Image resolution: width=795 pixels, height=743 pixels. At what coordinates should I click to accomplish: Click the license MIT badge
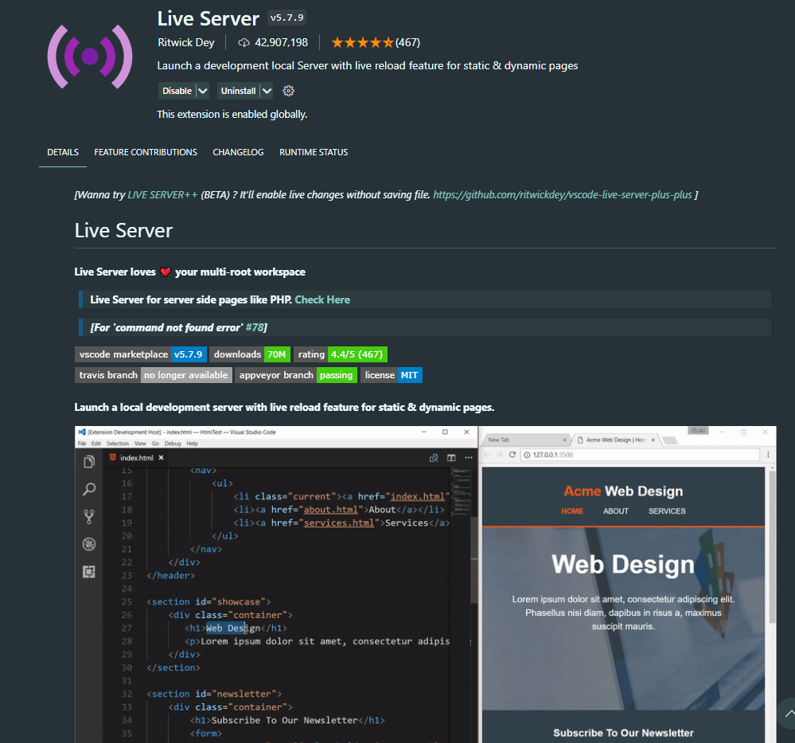392,375
